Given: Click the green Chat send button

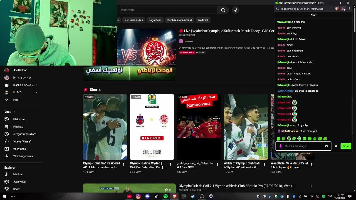Looking at the screenshot, I should pos(346,146).
